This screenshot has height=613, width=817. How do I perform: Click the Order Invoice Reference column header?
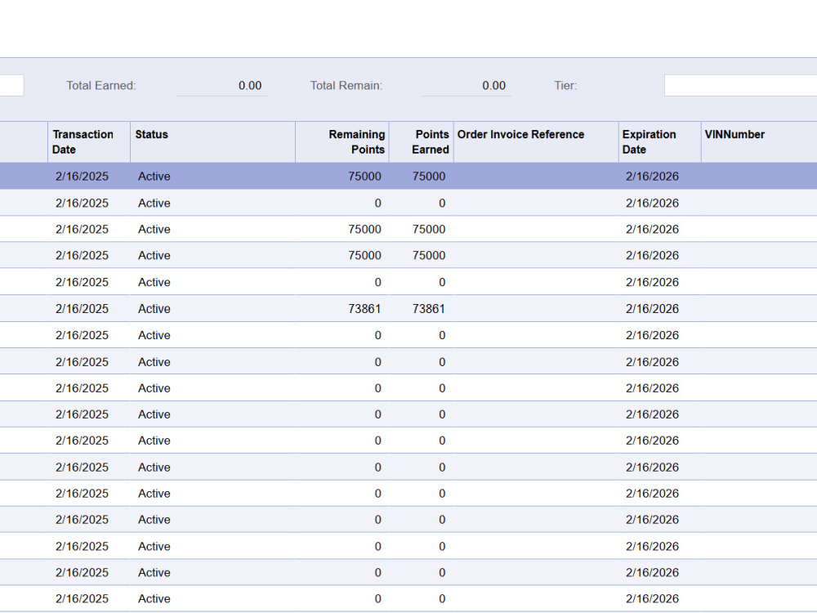[536, 141]
